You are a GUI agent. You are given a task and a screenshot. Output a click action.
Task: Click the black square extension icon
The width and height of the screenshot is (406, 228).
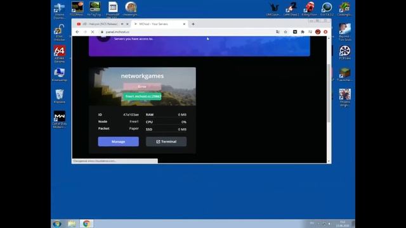point(295,32)
